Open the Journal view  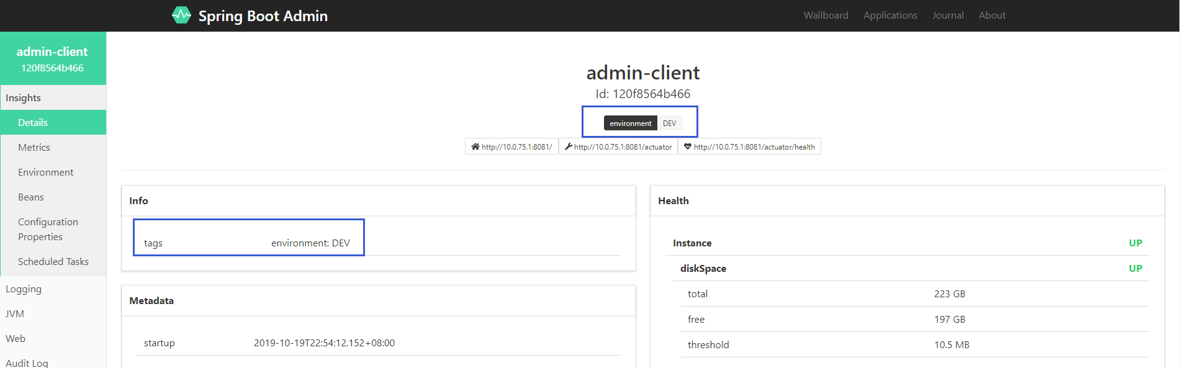[948, 16]
